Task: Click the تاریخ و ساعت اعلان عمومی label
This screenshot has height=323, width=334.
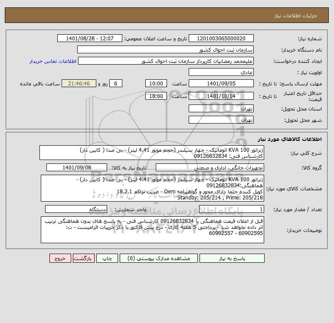Action: pyautogui.click(x=155, y=39)
